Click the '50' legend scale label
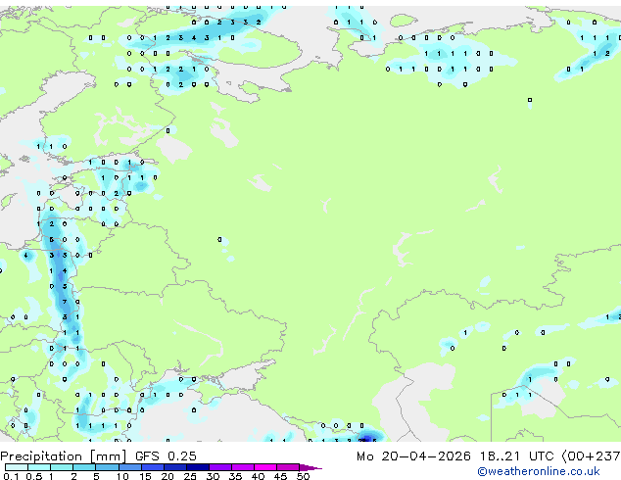Viewport: 621px width, 480px height. (x=303, y=476)
